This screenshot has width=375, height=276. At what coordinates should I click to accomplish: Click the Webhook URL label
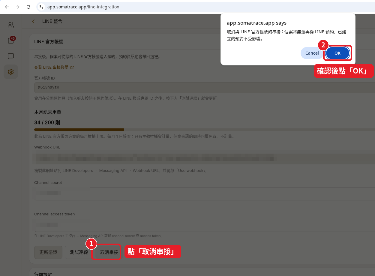coord(47,147)
